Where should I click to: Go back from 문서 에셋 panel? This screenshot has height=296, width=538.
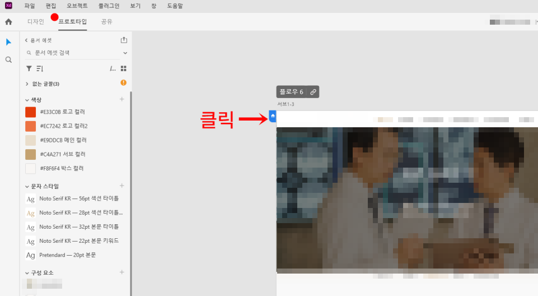click(26, 40)
